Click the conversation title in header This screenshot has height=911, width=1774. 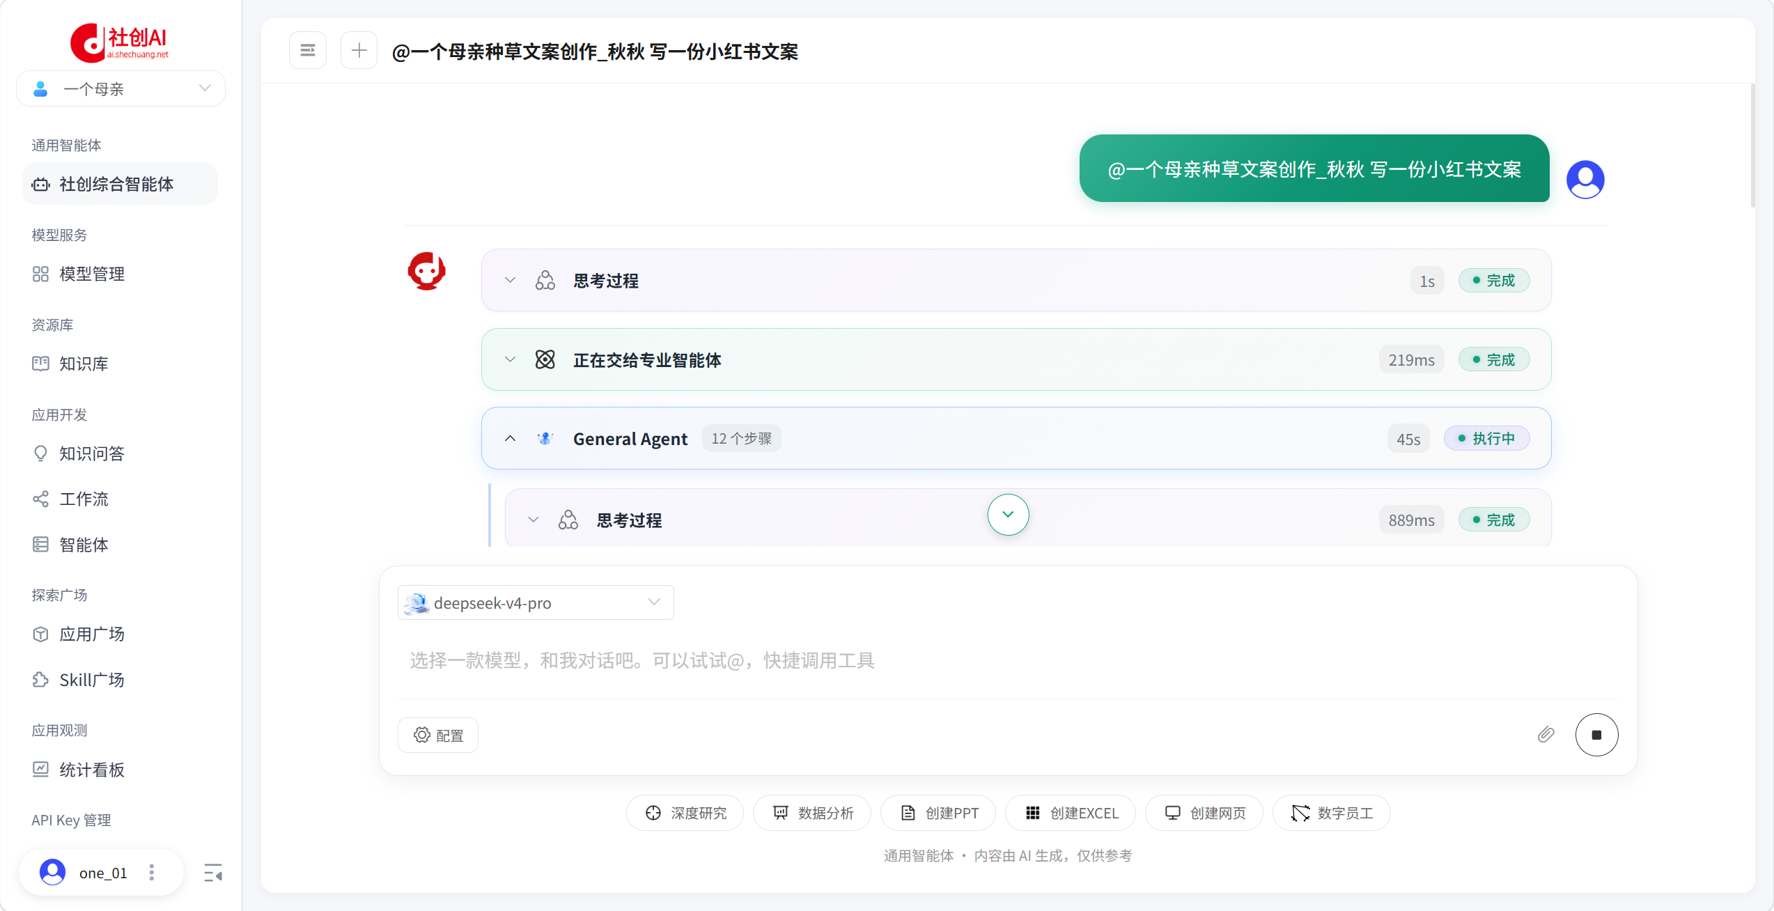595,52
